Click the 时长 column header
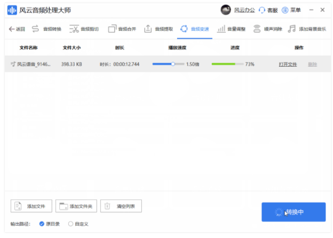Viewport: 333px width, 238px height. click(x=120, y=48)
